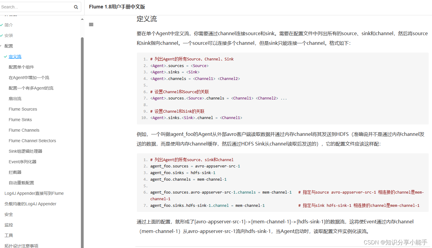
Task: Click the sidebar scroll-up arrow
Action: pyautogui.click(x=82, y=19)
